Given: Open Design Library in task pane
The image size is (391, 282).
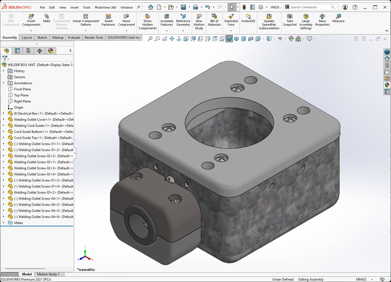Looking at the screenshot, I should coord(387,65).
